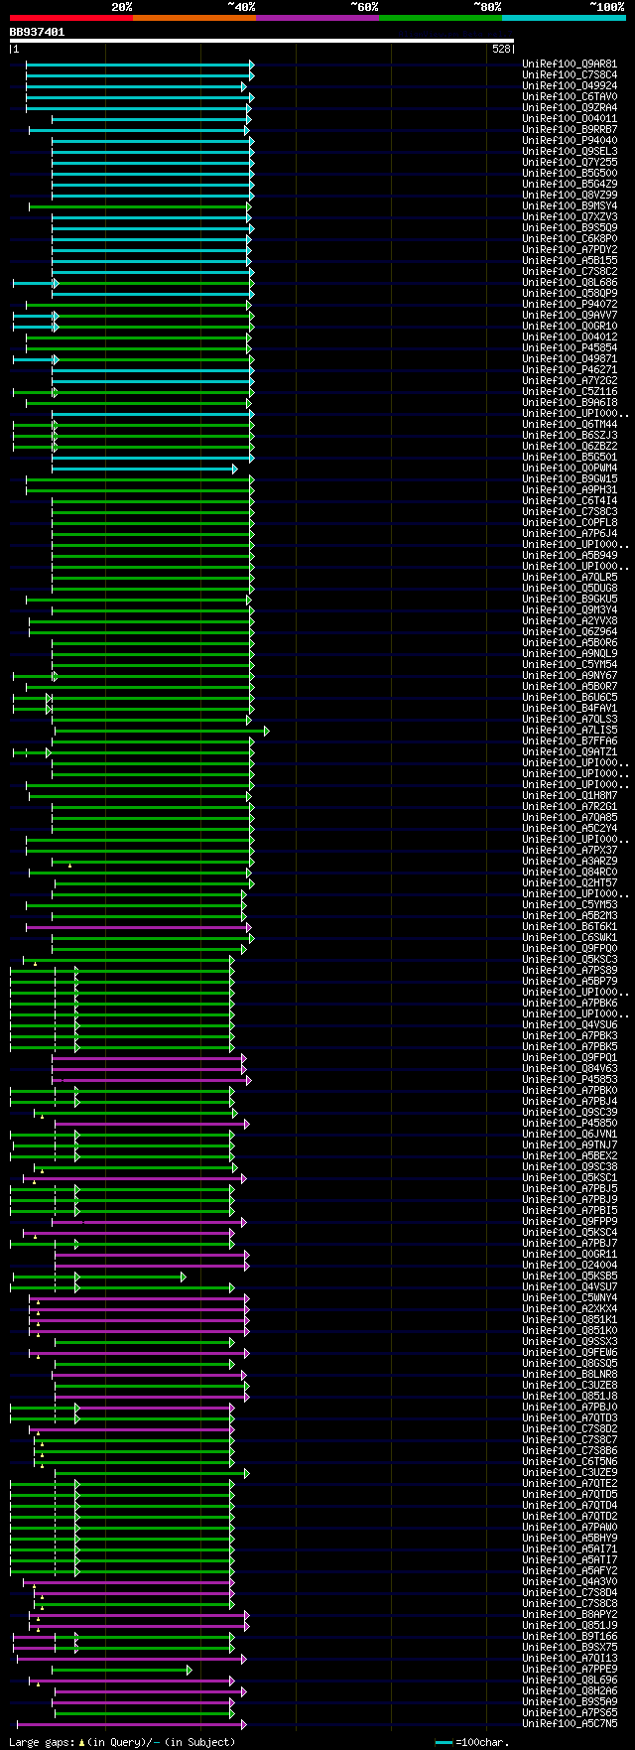
Task: Select the UniRef100_Q8H2A6 label
Action: click(570, 1690)
